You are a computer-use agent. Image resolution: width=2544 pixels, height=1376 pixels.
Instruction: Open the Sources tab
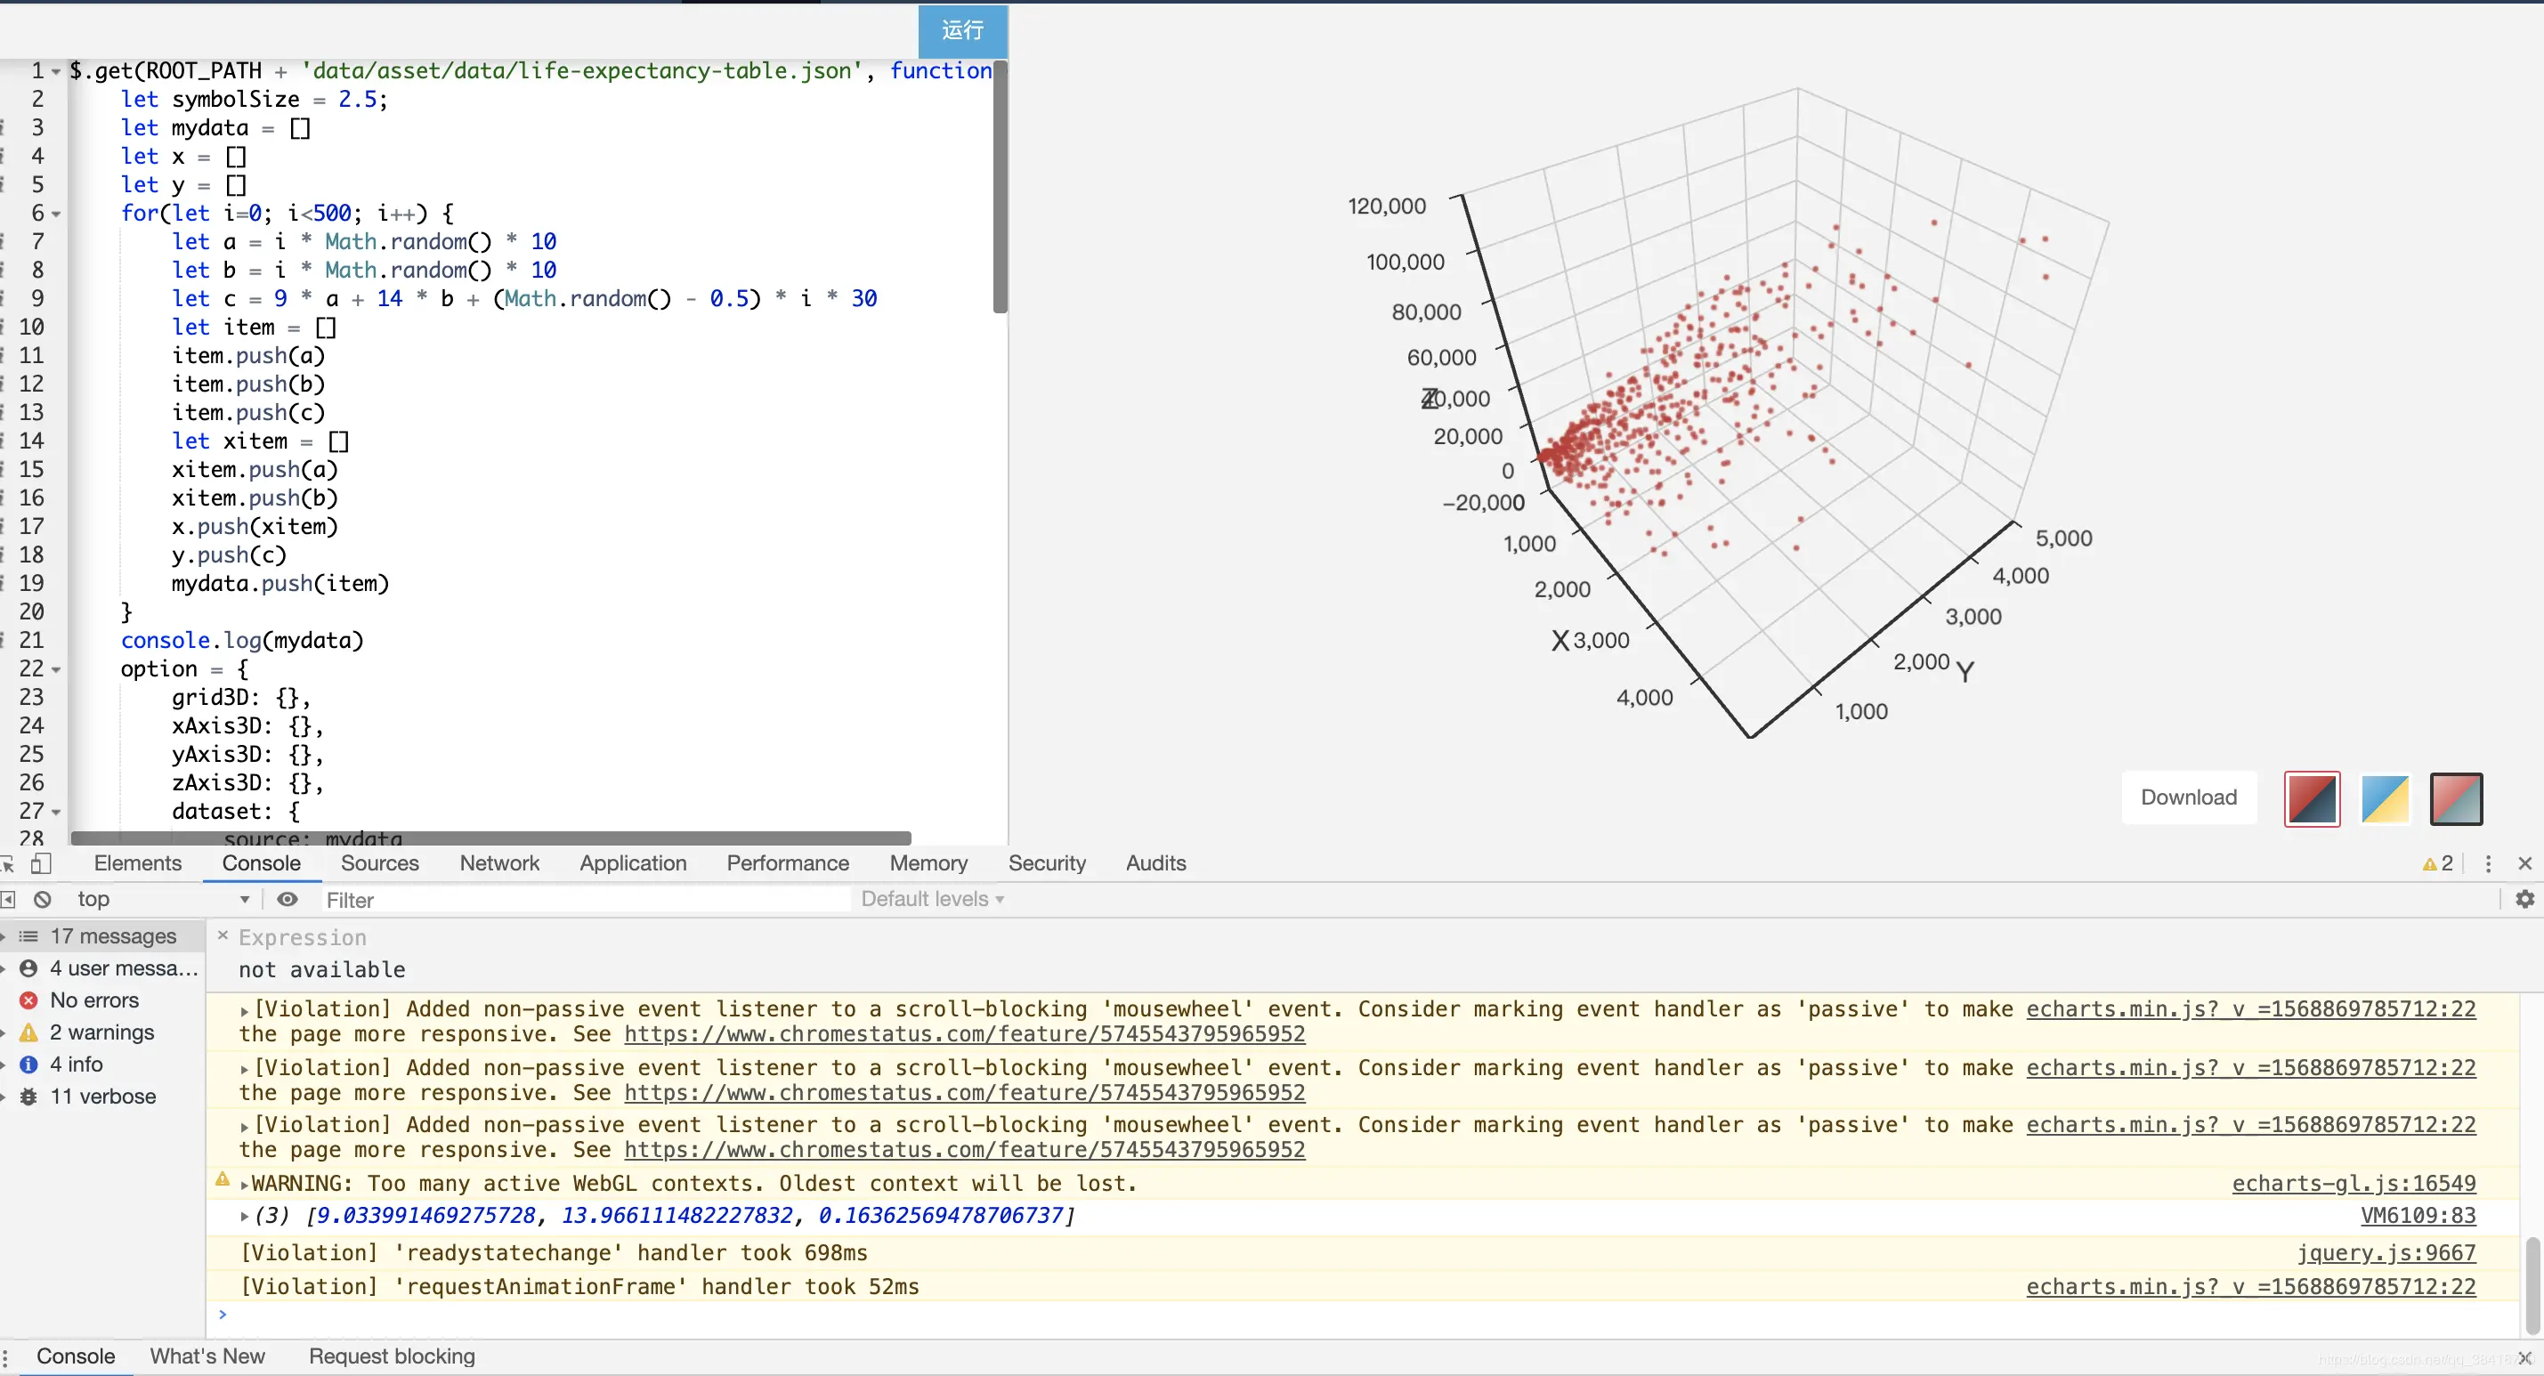point(379,863)
